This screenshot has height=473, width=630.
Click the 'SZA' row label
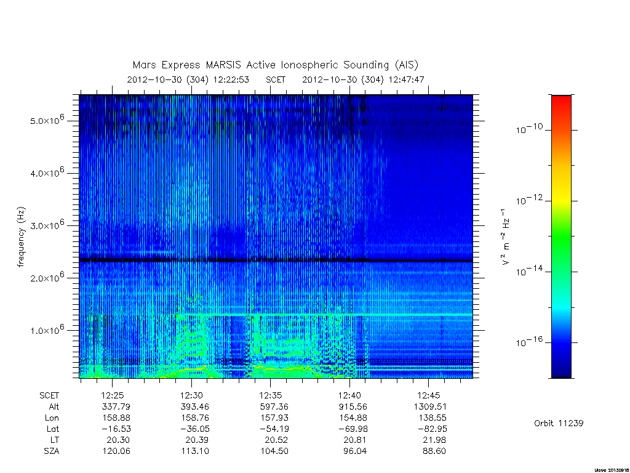52,451
